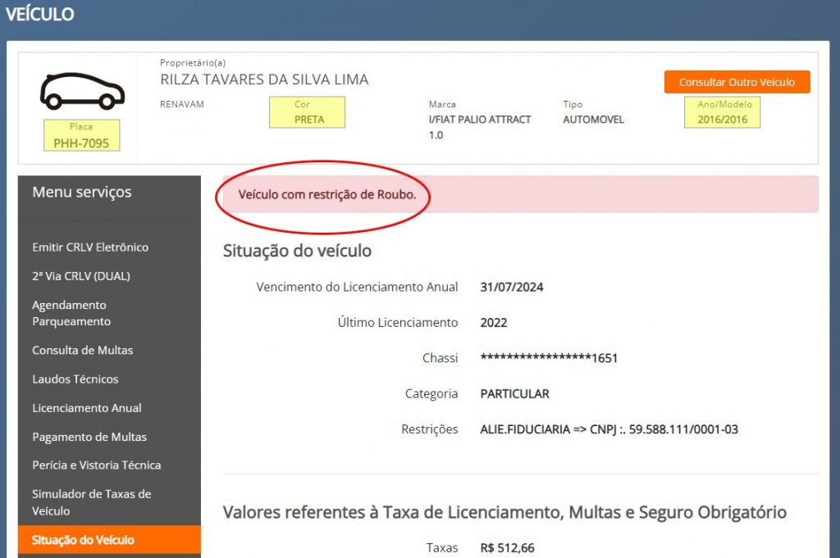Click the Situação do veículo section heading
840x558 pixels.
pyautogui.click(x=297, y=251)
